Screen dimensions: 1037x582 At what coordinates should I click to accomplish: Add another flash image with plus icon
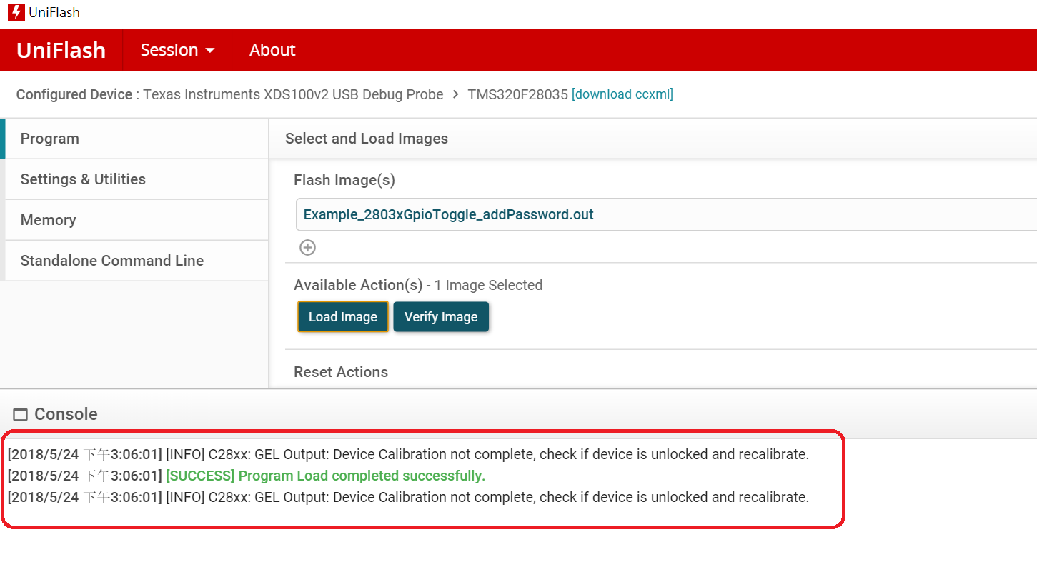click(x=307, y=247)
